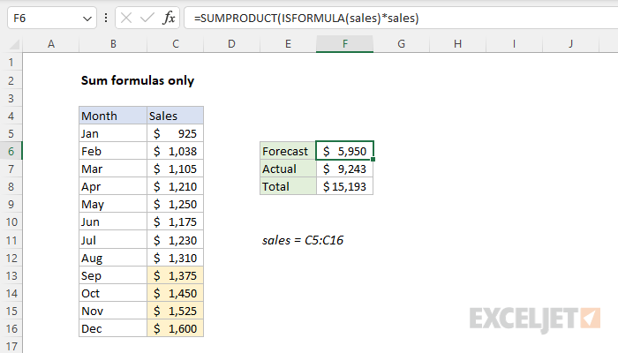618x353 pixels.
Task: Select column H header
Action: (457, 44)
